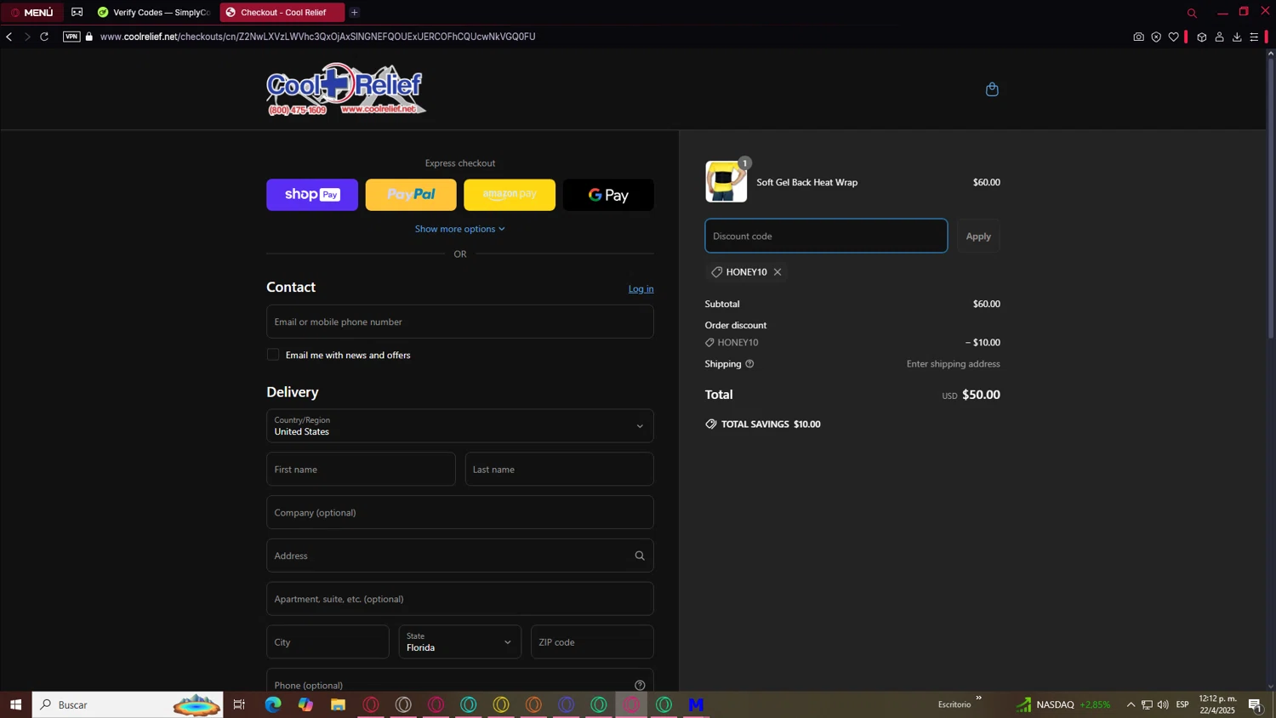Click the phone field help question icon
Viewport: 1276px width, 718px height.
coord(640,685)
